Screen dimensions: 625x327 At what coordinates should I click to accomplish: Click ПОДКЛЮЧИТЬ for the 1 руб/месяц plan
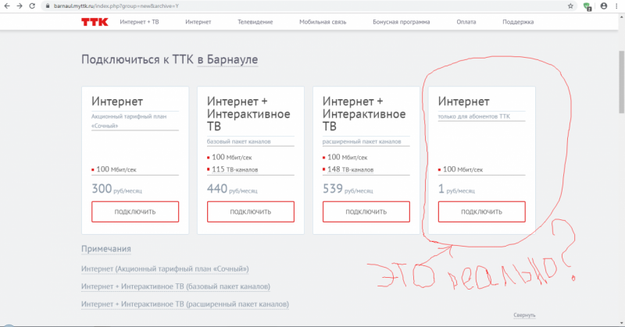click(x=482, y=211)
